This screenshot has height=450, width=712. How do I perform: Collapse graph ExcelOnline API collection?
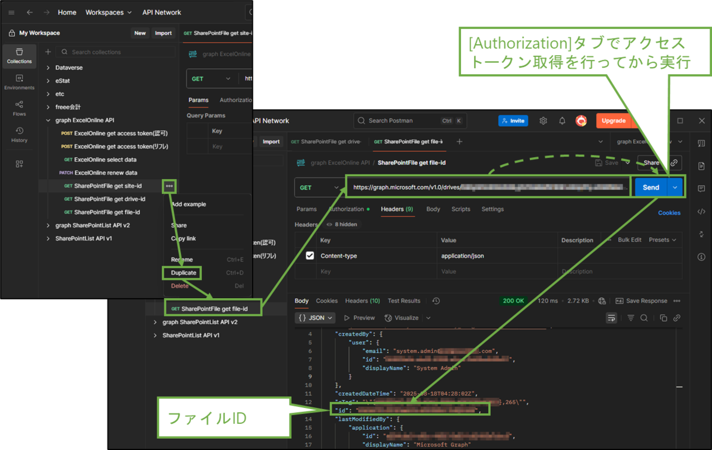(x=48, y=120)
